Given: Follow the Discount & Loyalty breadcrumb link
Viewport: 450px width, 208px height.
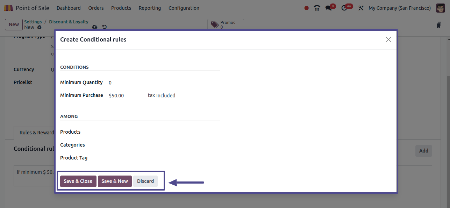Looking at the screenshot, I should (69, 22).
